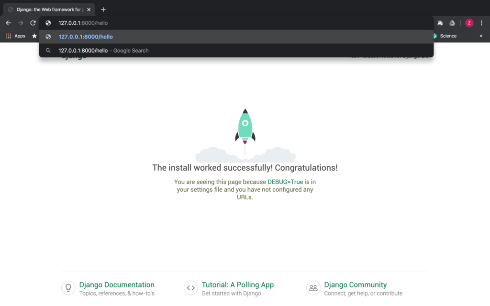Open the Apps bookmarks shortcut
Image resolution: width=490 pixels, height=306 pixels.
point(15,36)
